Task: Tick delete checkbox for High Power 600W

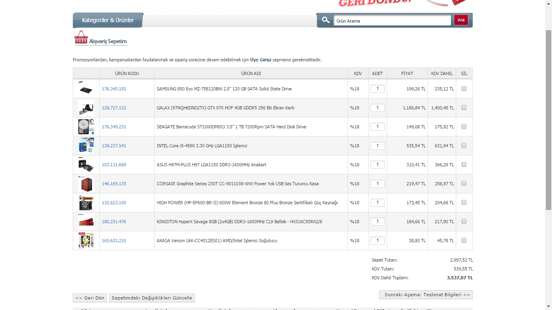Action: coord(464,203)
